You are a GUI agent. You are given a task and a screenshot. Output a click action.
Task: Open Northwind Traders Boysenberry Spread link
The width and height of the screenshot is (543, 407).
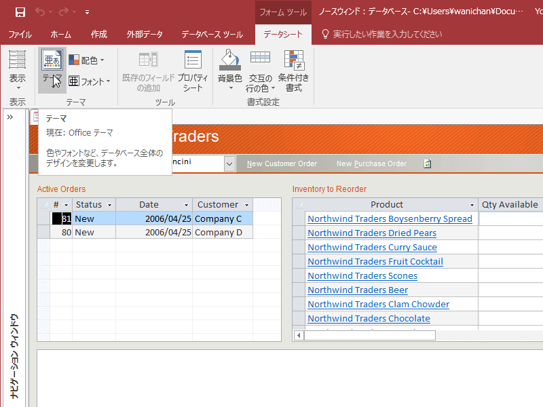pos(390,218)
